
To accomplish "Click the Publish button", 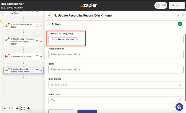I will [177, 5].
